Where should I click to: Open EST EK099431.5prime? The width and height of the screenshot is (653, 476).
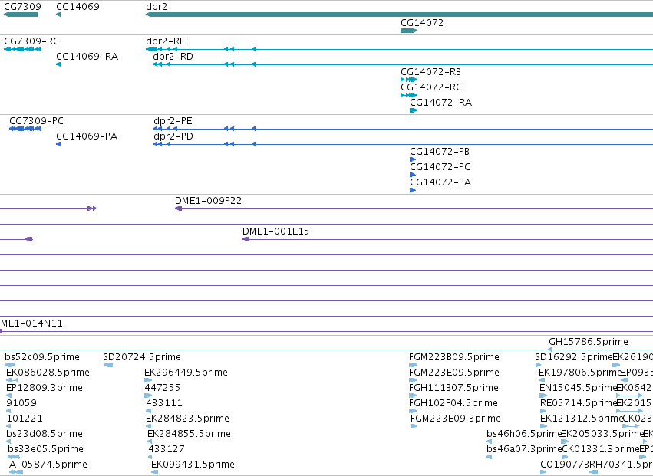[x=193, y=465]
